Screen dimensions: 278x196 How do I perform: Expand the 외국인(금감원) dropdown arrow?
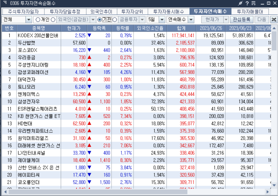(x=93, y=19)
